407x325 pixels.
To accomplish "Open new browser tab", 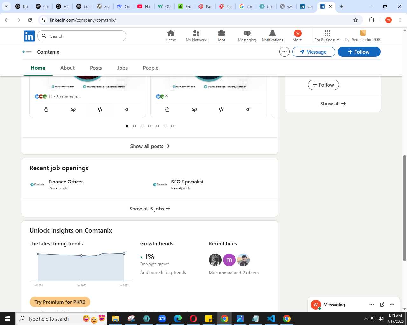I will coord(342,6).
